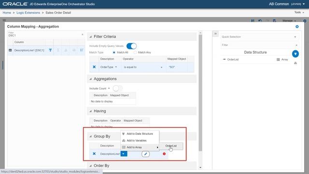The width and height of the screenshot is (309, 174).
Task: Click the OrderList entry in Data Structure
Action: [255, 59]
